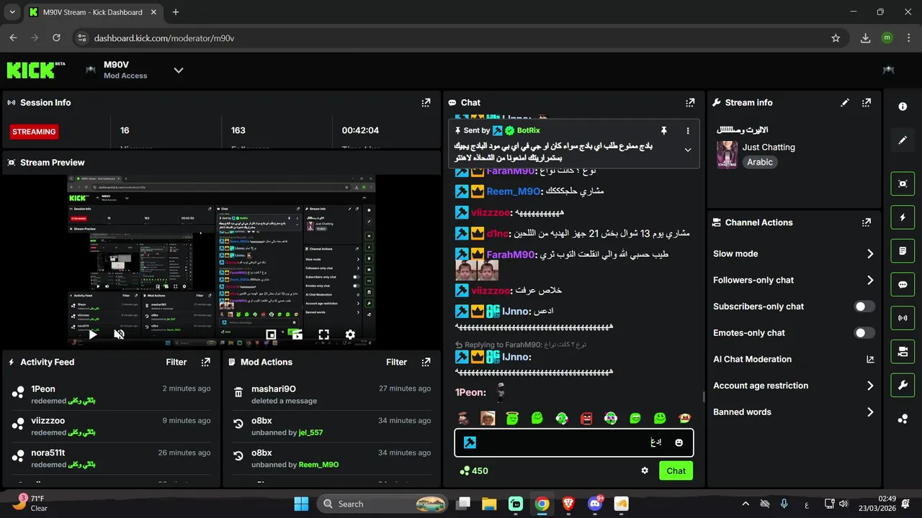922x518 pixels.
Task: Toggle Stream Preview panel icon in right sidebar
Action: (903, 183)
